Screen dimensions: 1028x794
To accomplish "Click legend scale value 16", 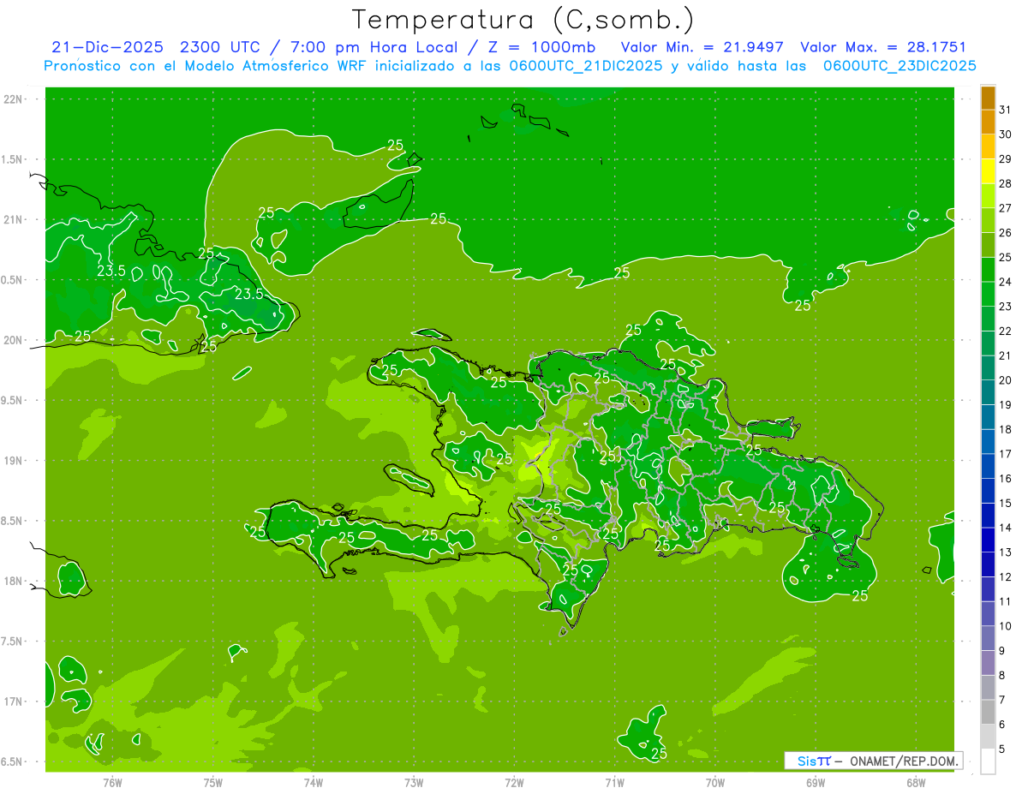I will (x=1005, y=479).
